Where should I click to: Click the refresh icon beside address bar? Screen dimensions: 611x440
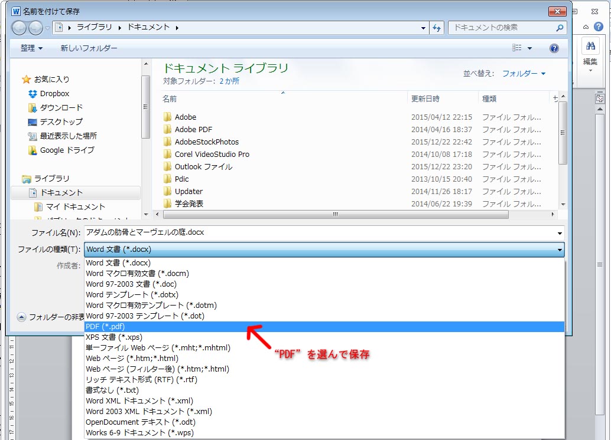tap(437, 28)
